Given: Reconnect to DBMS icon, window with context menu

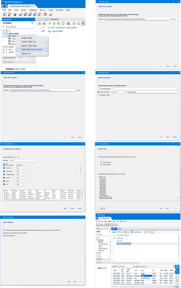Looking at the screenshot, I should point(51,14).
